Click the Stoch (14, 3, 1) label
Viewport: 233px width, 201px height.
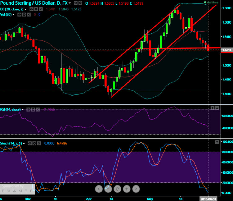coord(11,144)
